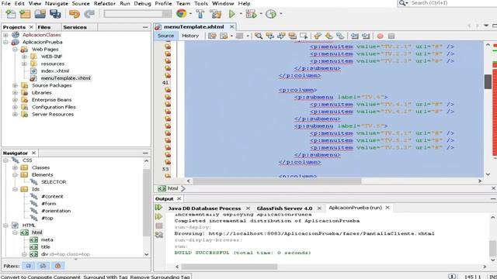Open notifications icon in the status bar

tap(452, 276)
